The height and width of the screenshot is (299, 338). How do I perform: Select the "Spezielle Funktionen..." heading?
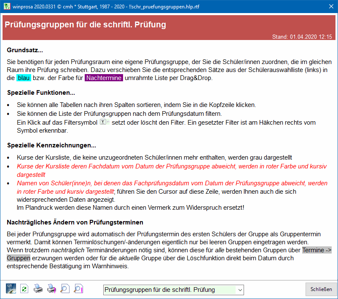coord(41,93)
